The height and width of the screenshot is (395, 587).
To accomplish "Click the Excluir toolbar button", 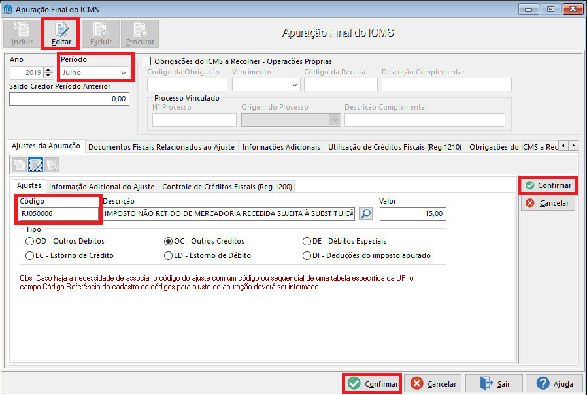I will (x=101, y=34).
